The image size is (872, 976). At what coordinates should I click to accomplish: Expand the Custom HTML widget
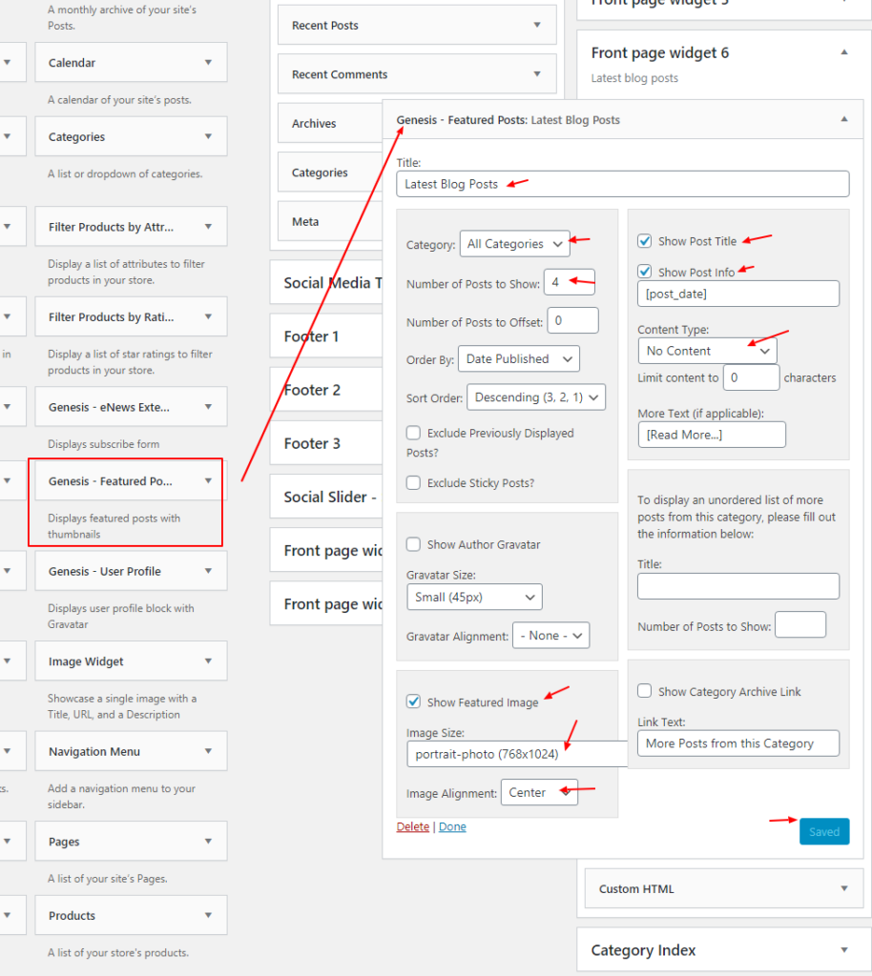pos(844,888)
